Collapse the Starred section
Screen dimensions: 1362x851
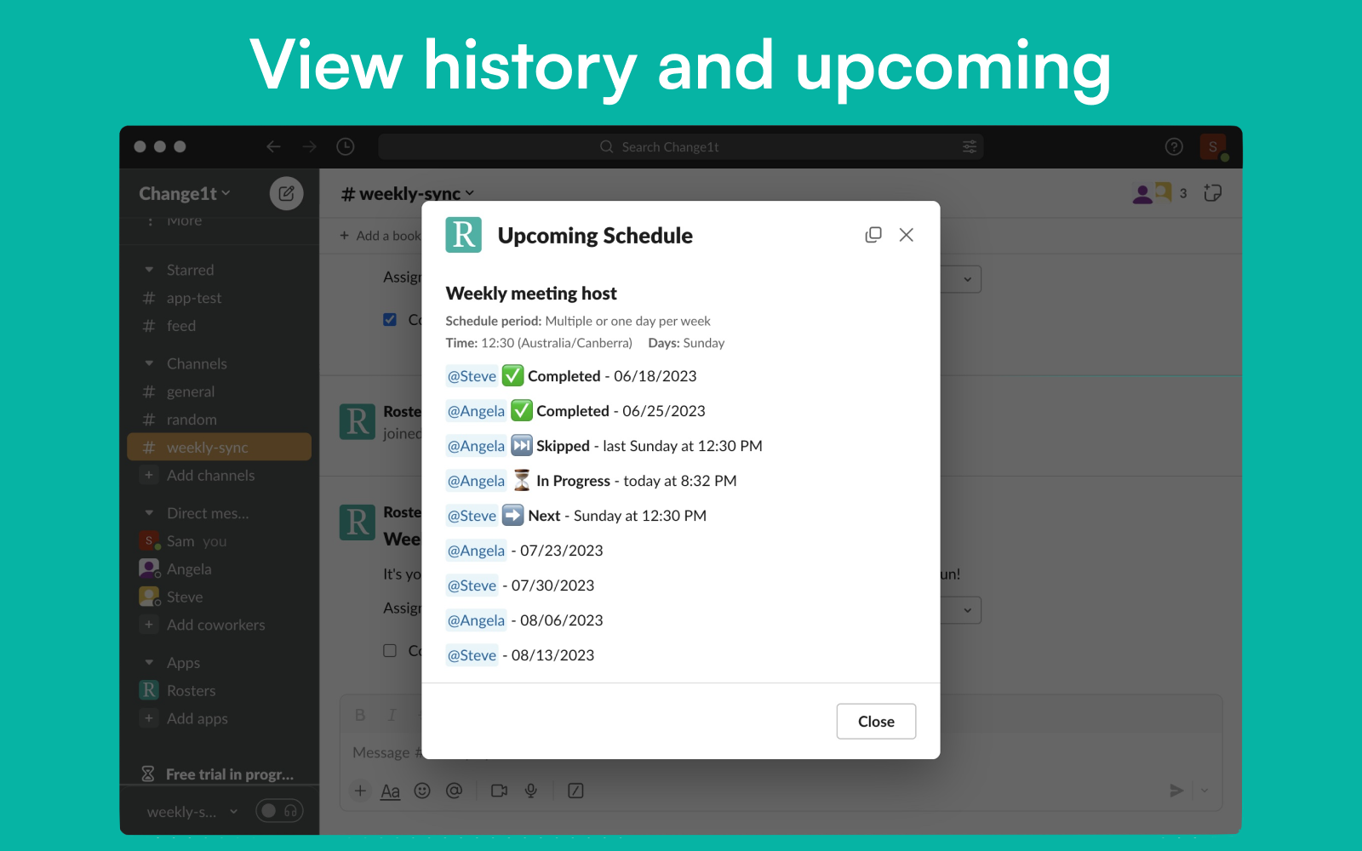pos(149,270)
